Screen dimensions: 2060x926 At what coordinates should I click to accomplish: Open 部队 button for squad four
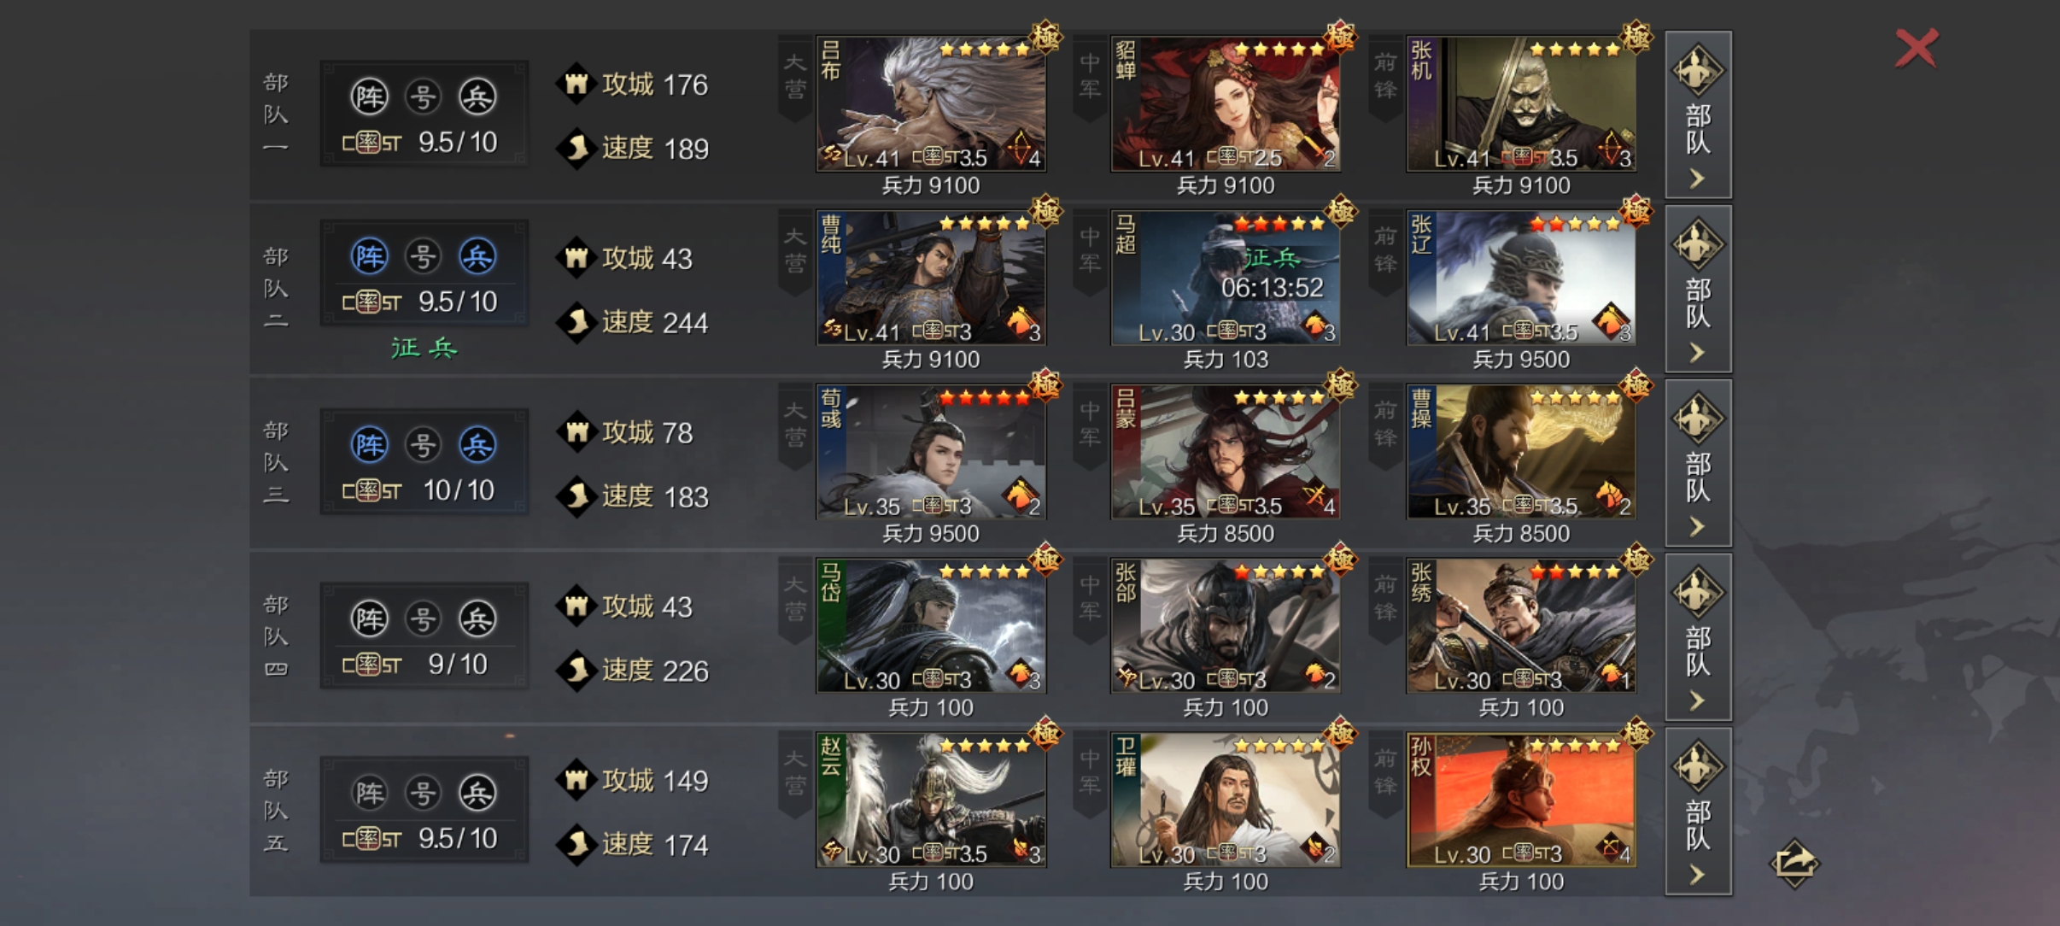[x=1698, y=637]
